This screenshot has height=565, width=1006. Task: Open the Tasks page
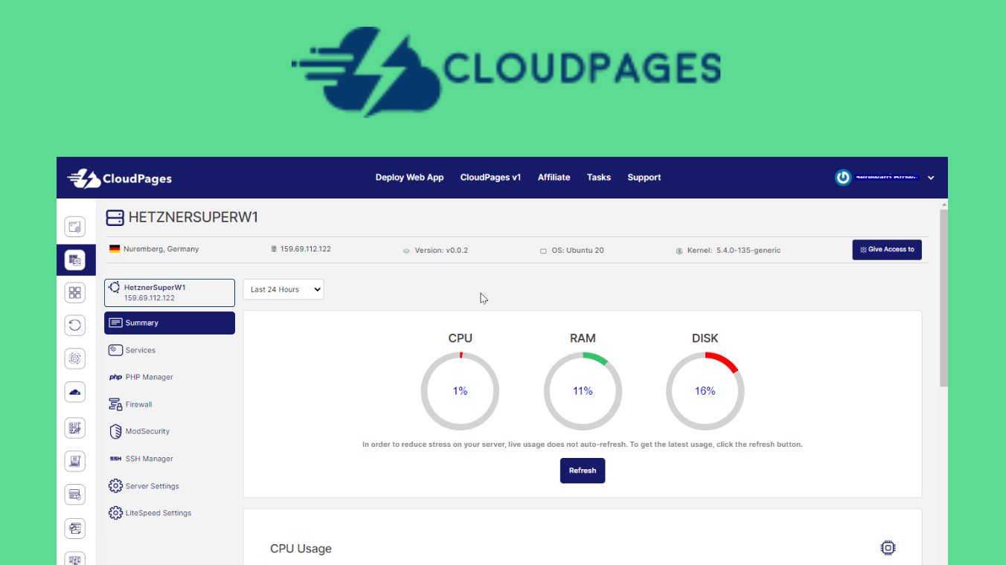599,178
